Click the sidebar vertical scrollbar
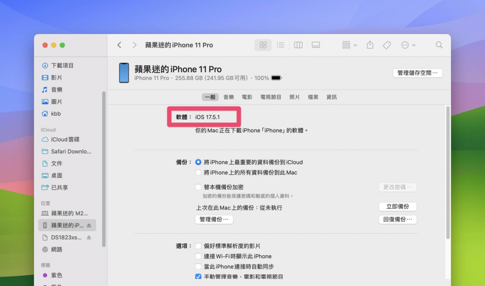 104,169
